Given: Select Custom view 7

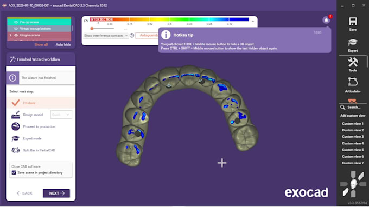Looking at the screenshot, I should point(353,163).
